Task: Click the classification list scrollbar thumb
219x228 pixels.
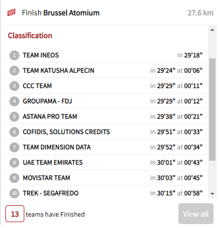Action: (213, 109)
